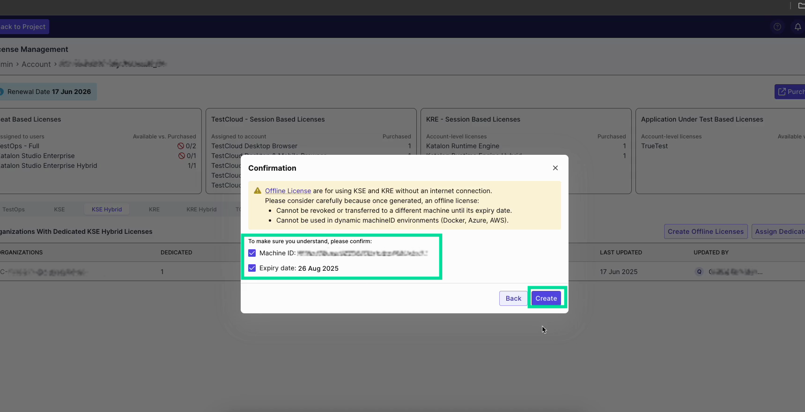Screen dimensions: 805x412
Task: Click the Account breadcrumb link
Action: coord(36,65)
